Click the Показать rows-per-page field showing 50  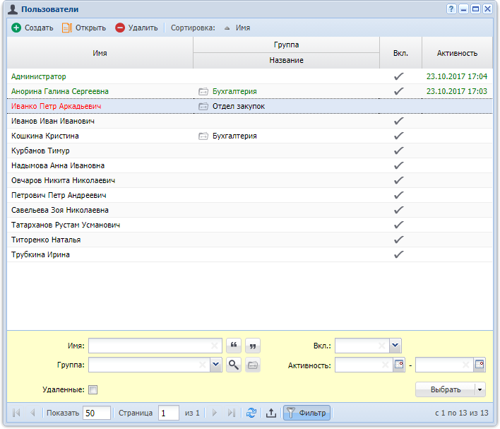coord(97,413)
